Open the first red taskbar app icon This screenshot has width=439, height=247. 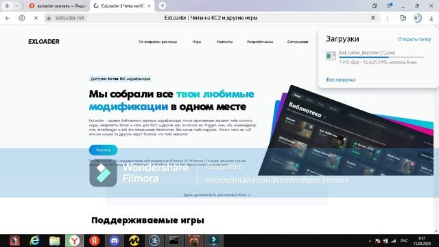point(14,241)
